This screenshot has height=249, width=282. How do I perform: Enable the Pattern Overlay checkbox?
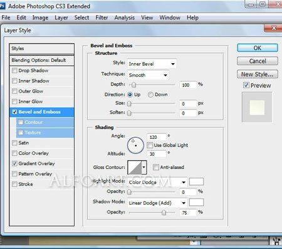(14, 174)
